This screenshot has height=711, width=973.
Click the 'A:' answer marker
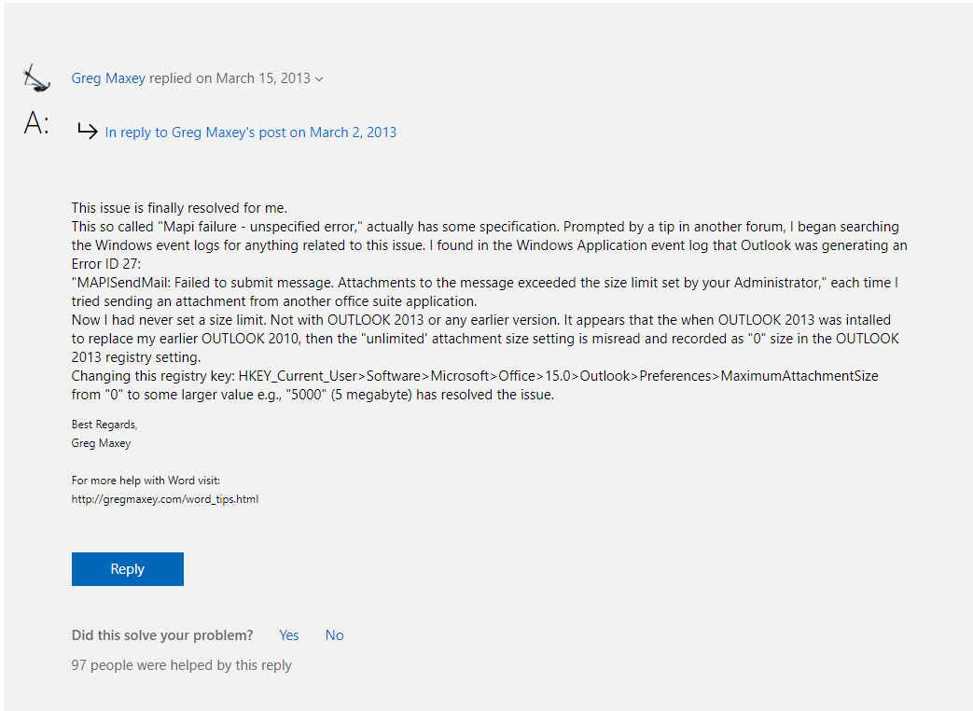36,124
